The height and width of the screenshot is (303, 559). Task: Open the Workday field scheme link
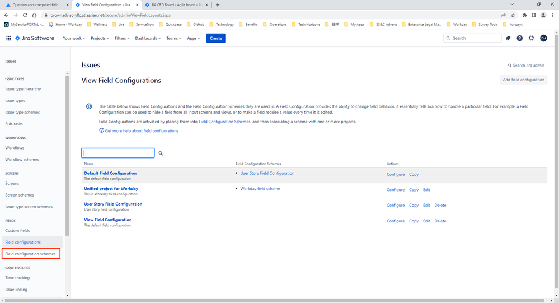(260, 188)
